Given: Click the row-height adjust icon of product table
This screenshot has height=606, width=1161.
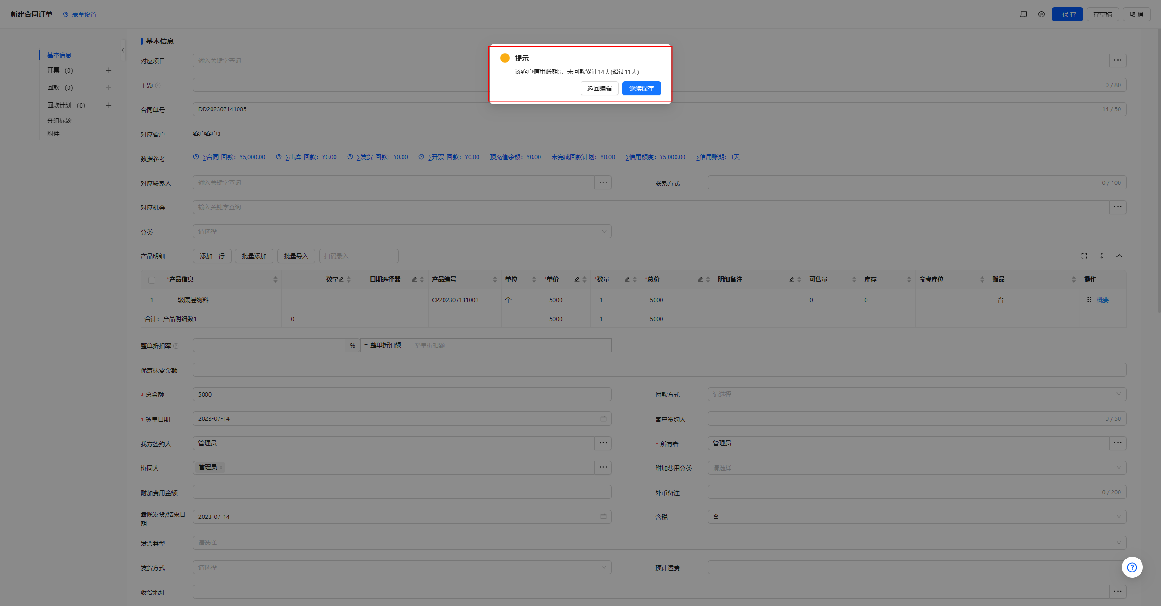Looking at the screenshot, I should [x=1102, y=256].
